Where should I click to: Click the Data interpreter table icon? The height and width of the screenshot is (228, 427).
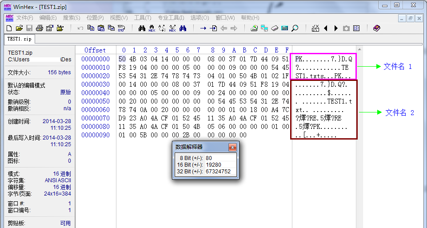tap(356, 28)
